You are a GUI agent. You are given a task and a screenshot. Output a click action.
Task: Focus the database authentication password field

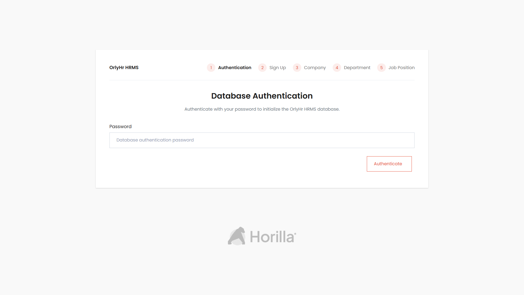click(262, 140)
